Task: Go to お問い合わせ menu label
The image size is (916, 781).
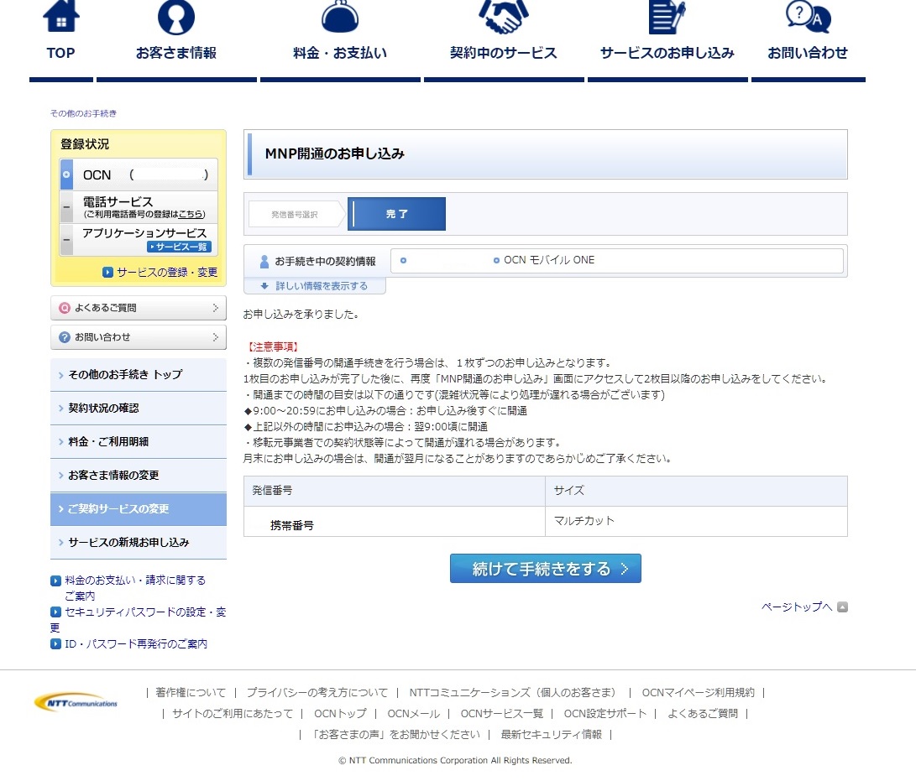Action: 808,53
